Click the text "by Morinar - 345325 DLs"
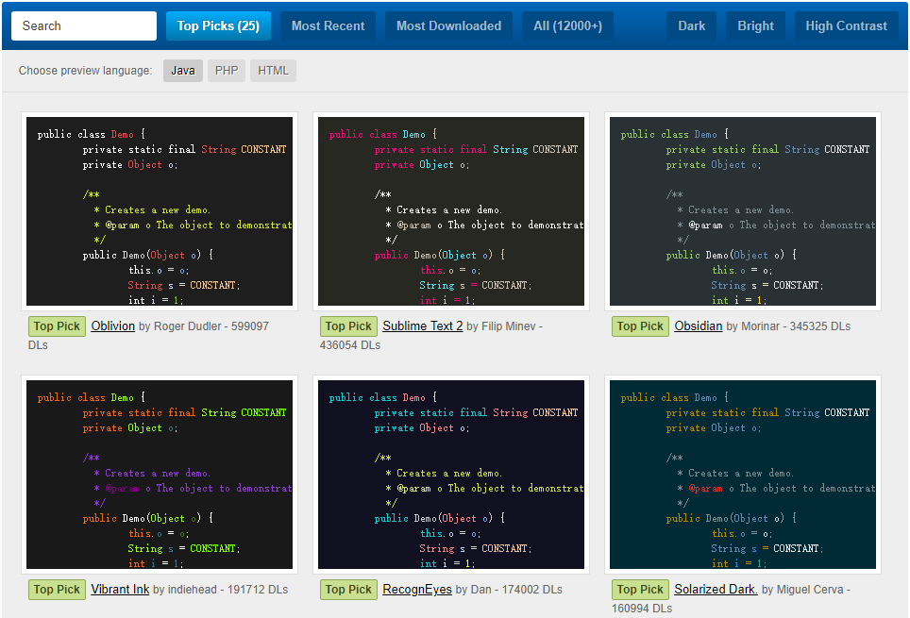This screenshot has width=910, height=618. pos(788,326)
